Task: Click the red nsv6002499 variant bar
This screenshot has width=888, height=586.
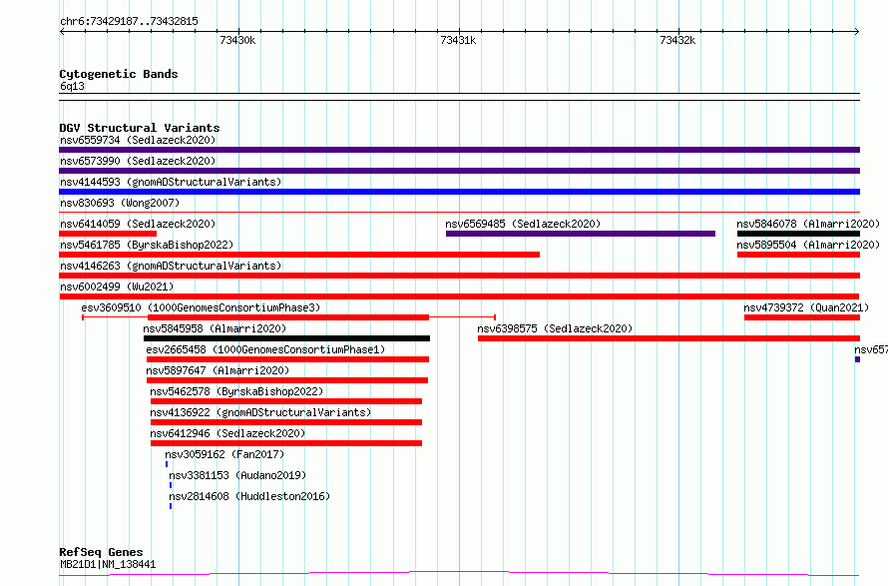Action: 459,296
